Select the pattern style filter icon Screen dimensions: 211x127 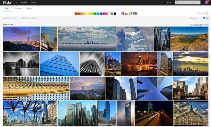pos(135,13)
